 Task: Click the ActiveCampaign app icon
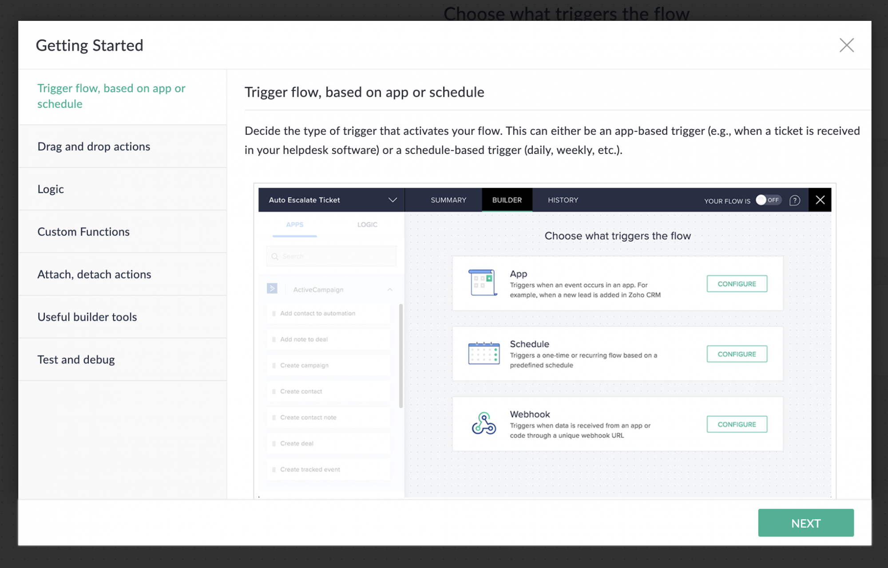(272, 289)
